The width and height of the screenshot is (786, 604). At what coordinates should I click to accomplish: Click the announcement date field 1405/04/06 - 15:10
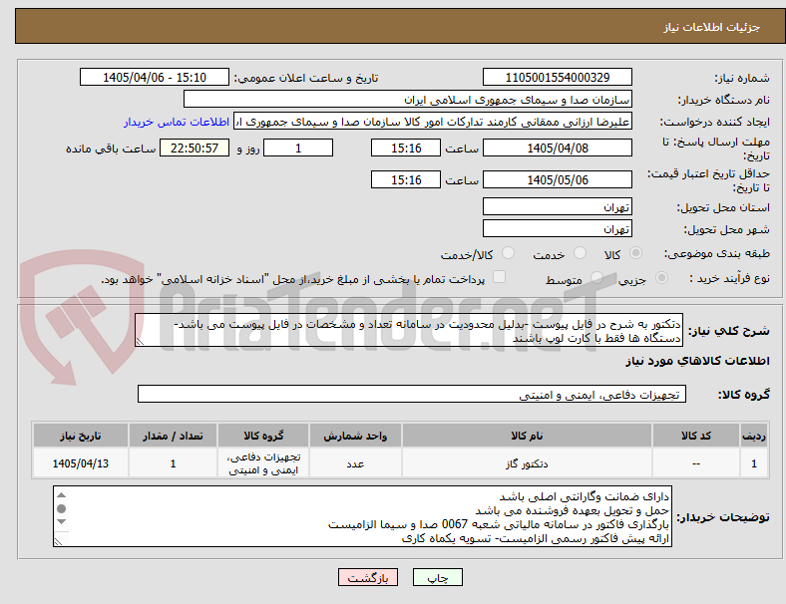point(155,77)
